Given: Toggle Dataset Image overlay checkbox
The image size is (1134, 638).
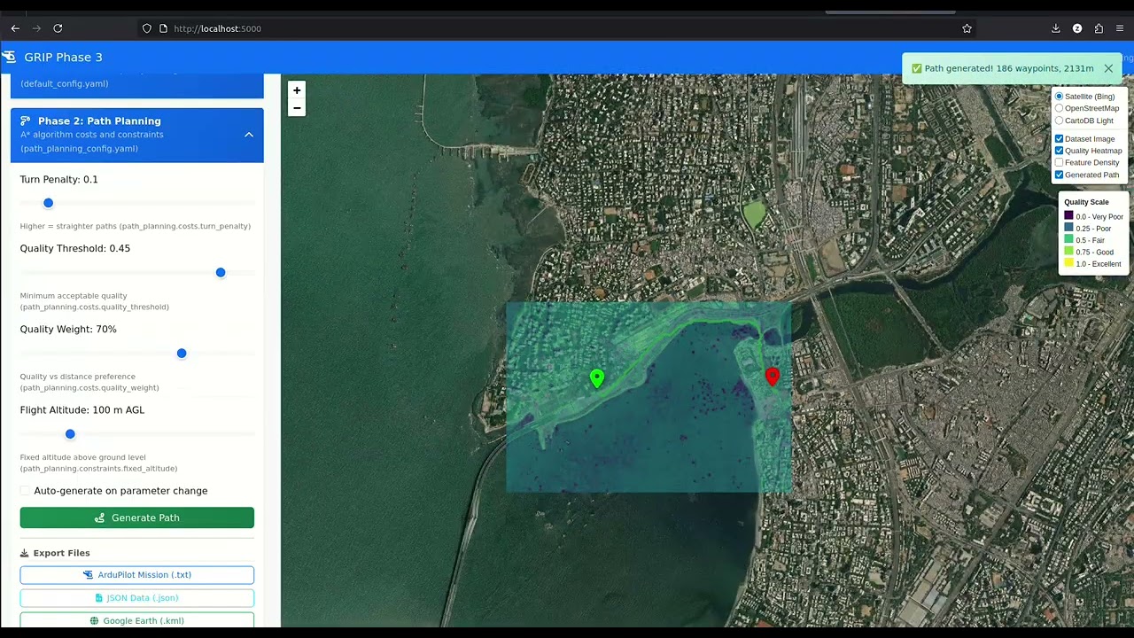Looking at the screenshot, I should click(1059, 138).
